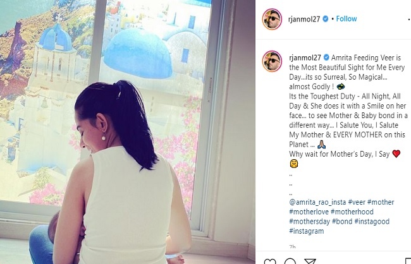Image resolution: width=411 pixels, height=264 pixels.
Task: Follow rjanmol27
Action: 347,19
